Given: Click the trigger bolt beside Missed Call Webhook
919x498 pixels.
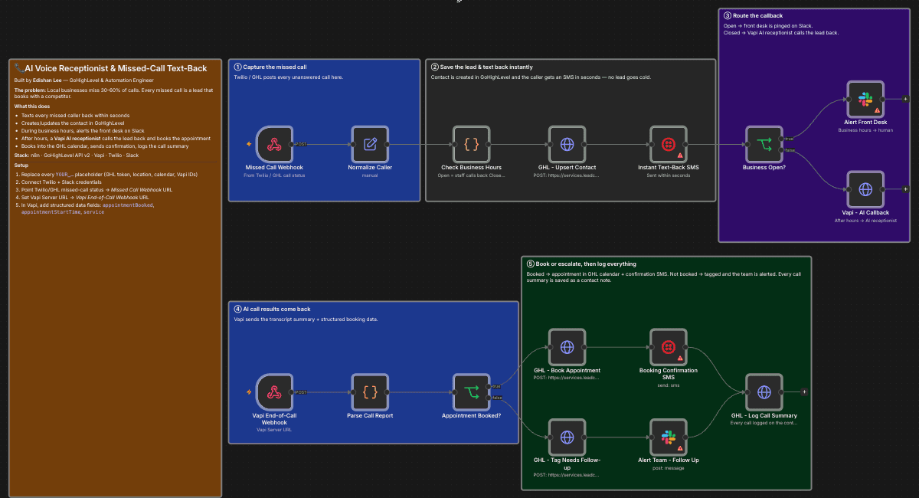Looking at the screenshot, I should (248, 143).
